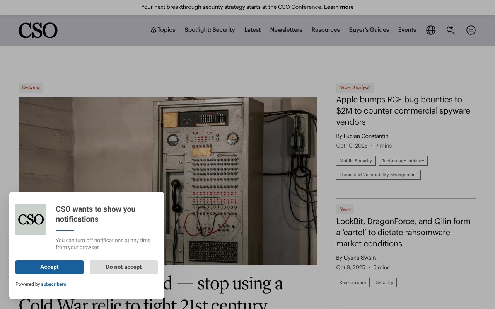Open the Latest news section
The width and height of the screenshot is (495, 309).
[x=252, y=30]
